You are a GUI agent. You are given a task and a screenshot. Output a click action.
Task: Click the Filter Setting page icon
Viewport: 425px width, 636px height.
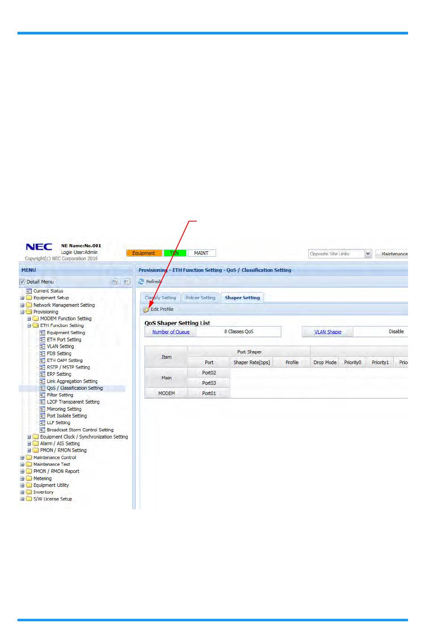pos(42,395)
